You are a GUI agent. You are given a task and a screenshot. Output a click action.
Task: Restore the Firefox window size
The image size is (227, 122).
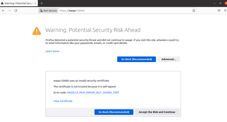tap(220, 3)
